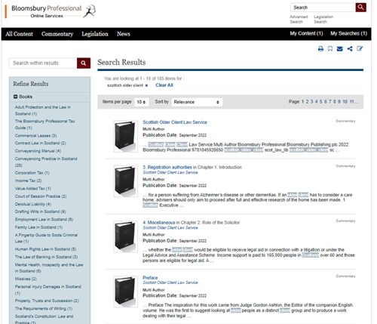Viewport: 377px width, 324px height.
Task: Click the Legislation Search link
Action: coord(323,20)
